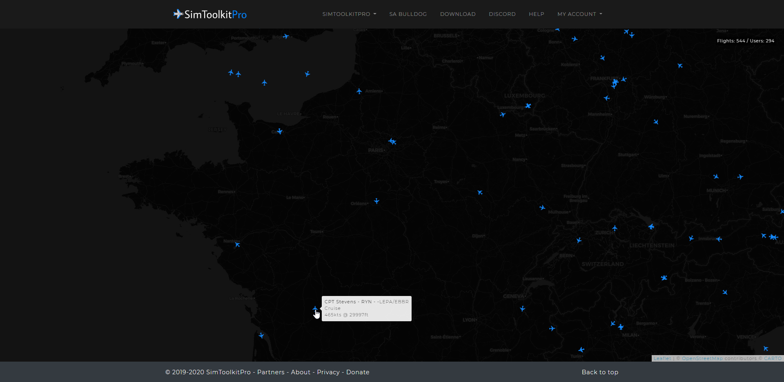This screenshot has width=784, height=382.
Task: Select the plane icon beside Luxembourg
Action: pos(528,106)
